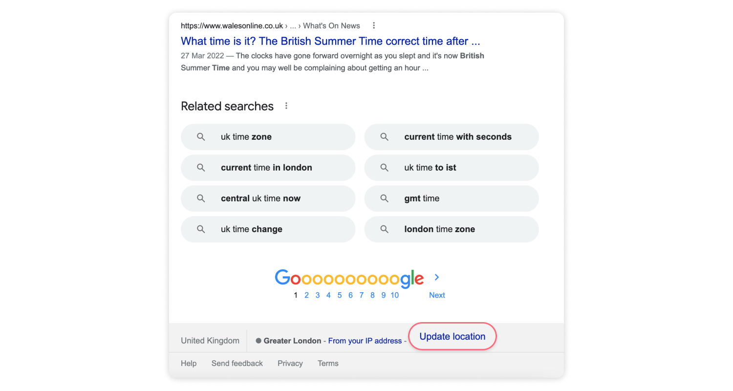
Task: Open the "What time is it?" article link
Action: pos(330,41)
